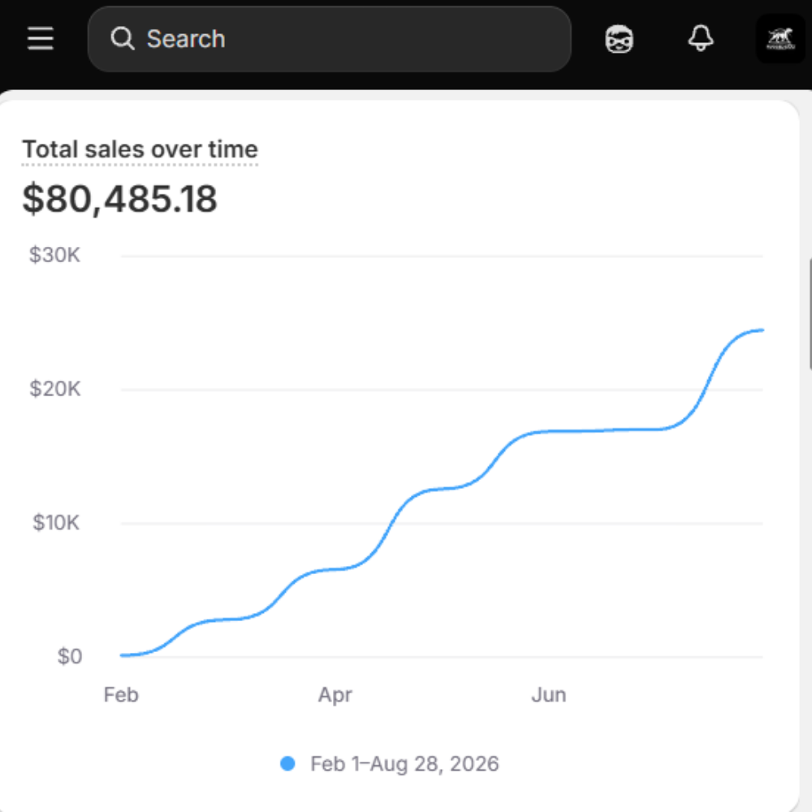Click the Search input field
Viewport: 812px width, 812px height.
[x=330, y=39]
